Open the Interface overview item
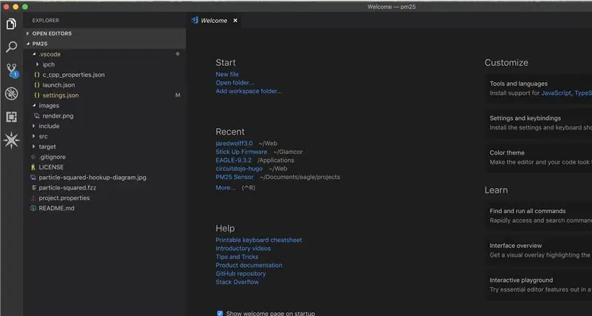The width and height of the screenshot is (592, 316). coord(539,250)
